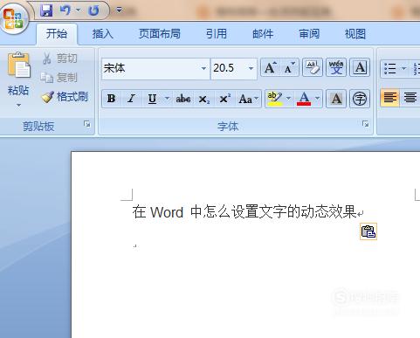Switch to the 引用 tab
Screen dimensions: 420x338
pos(217,34)
